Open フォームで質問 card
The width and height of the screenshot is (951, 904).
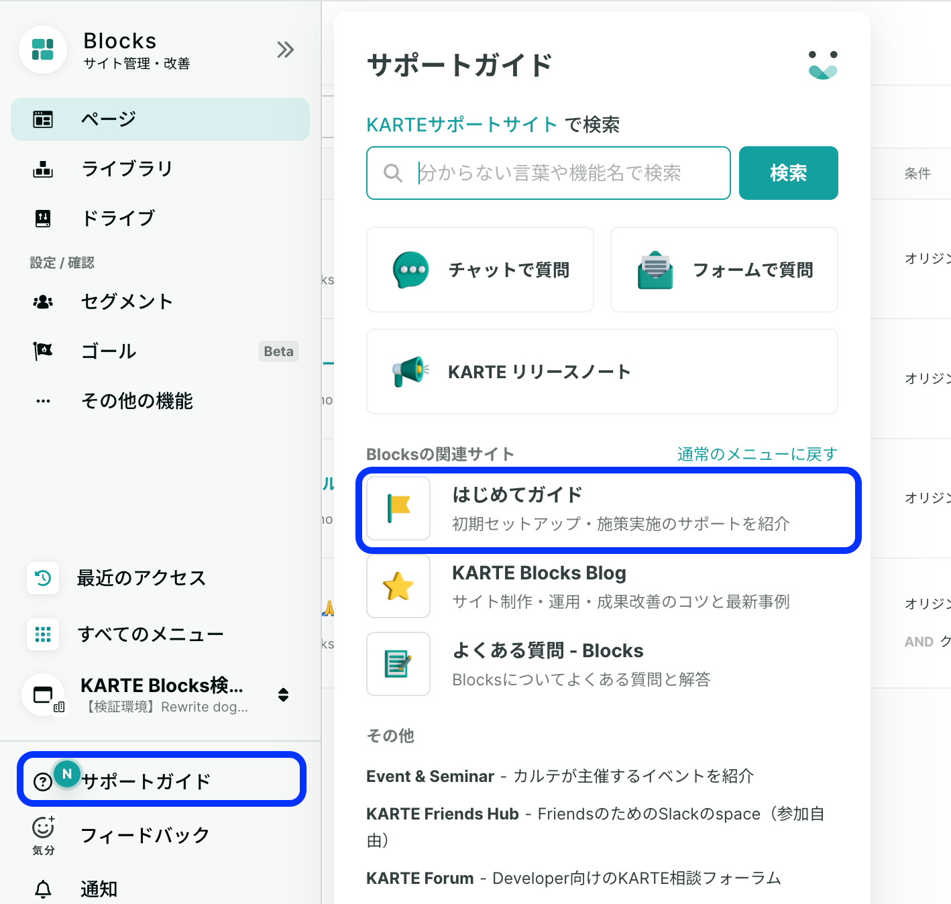[x=724, y=270]
